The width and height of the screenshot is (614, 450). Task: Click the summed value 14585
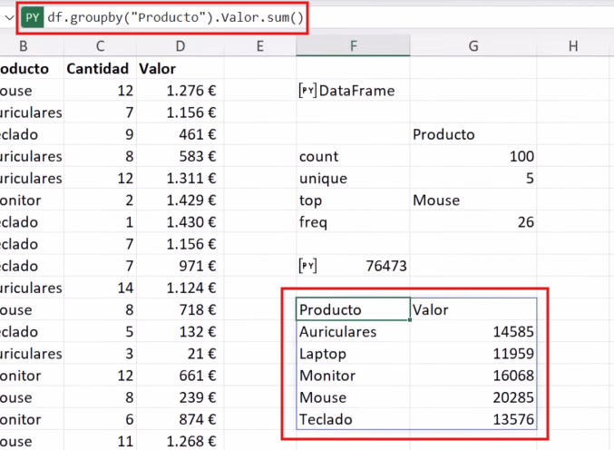(473, 332)
